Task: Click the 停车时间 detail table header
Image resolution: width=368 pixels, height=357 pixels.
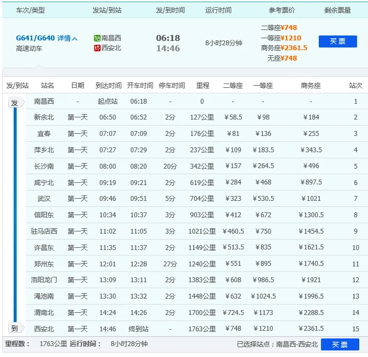Action: click(x=172, y=86)
